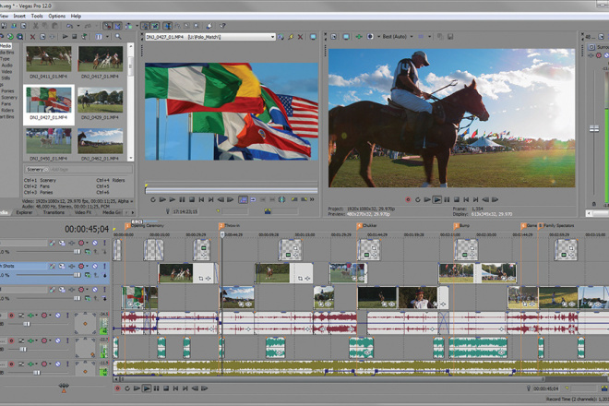Click Track Motion icon on In Shots track
609x406 pixels.
pos(62,266)
